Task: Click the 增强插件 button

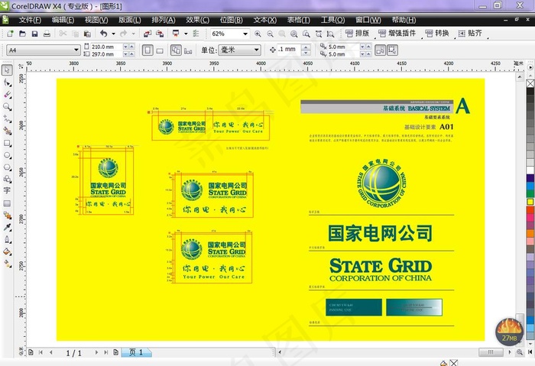Action: point(397,33)
